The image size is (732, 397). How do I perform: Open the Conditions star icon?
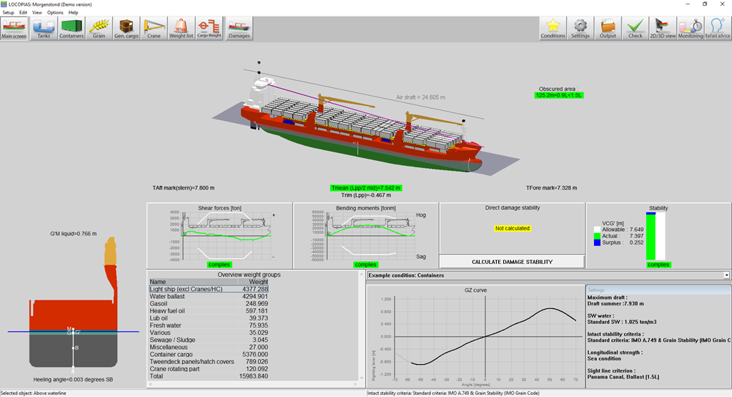[553, 29]
